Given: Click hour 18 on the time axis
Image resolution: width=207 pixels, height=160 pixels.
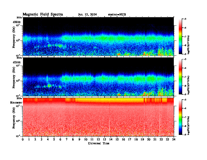Looking at the screenshot, I should point(136,140).
